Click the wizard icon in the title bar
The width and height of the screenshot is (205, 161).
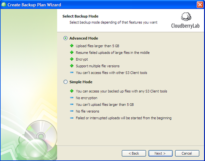point(4,5)
